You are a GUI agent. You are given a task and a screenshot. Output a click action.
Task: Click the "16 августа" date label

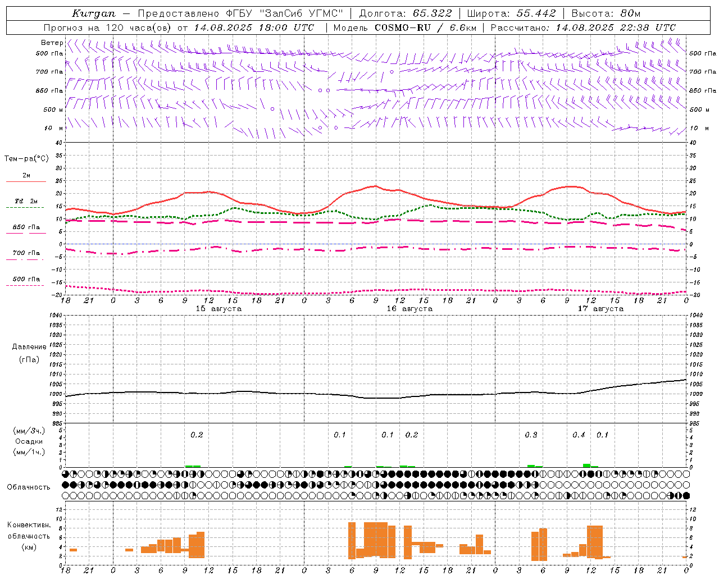tap(409, 309)
